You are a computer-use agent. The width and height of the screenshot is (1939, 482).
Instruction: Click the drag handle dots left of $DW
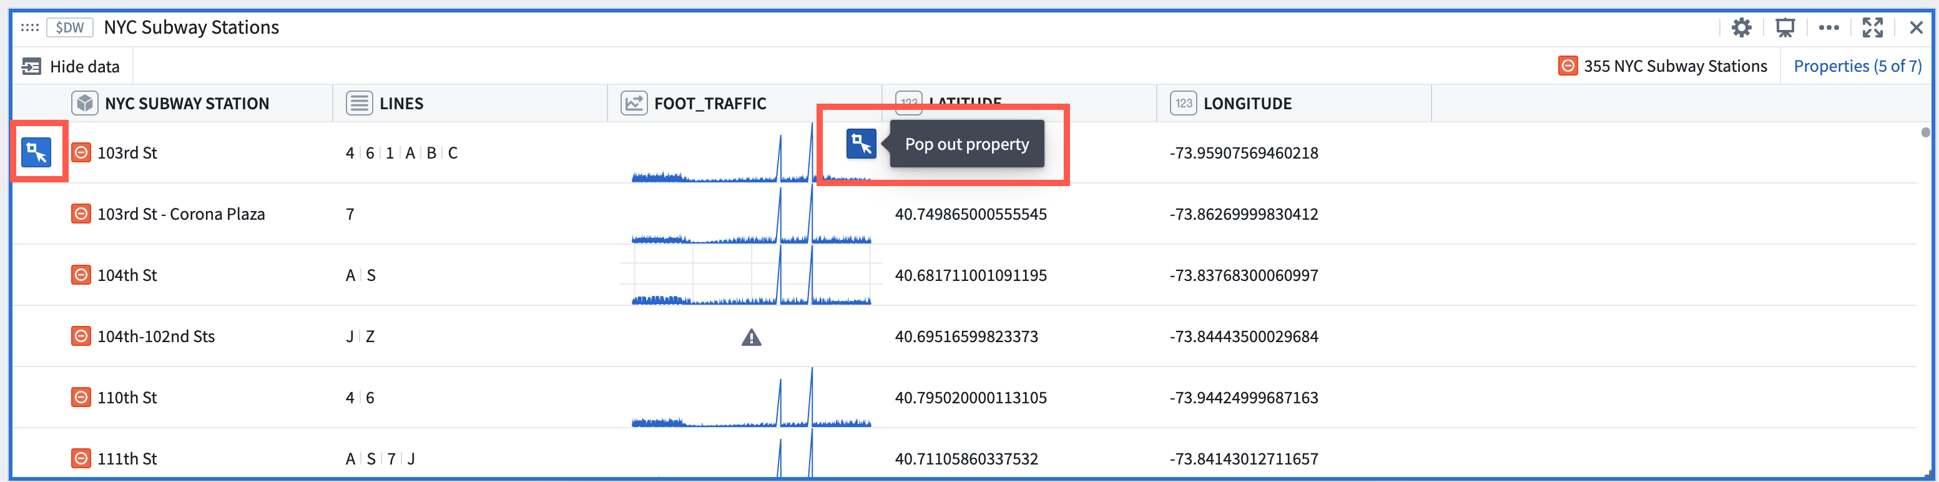coord(30,28)
